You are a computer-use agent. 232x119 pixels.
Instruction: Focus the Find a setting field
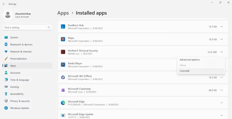[x=27, y=27]
